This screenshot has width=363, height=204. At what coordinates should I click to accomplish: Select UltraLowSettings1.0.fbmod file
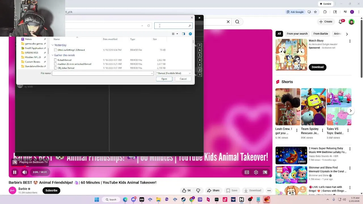click(71, 50)
